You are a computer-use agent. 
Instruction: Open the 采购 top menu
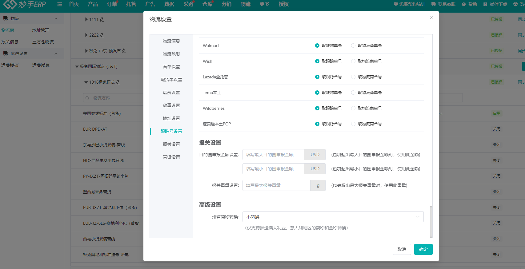click(x=188, y=4)
